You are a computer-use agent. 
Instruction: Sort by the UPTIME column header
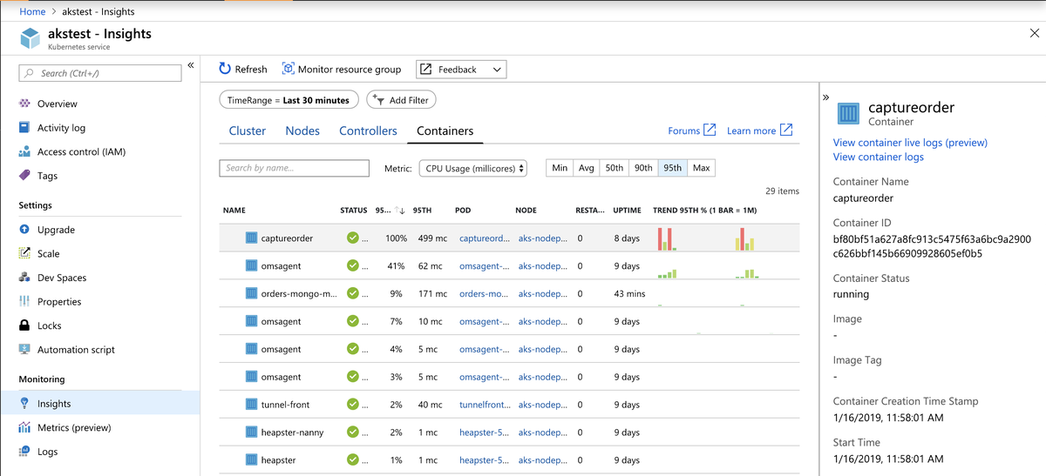coord(627,211)
